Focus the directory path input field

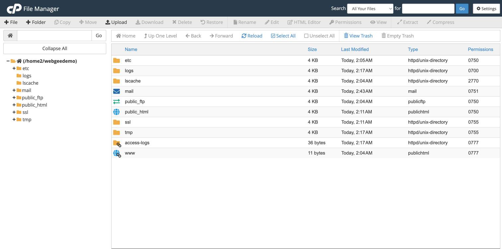54,36
